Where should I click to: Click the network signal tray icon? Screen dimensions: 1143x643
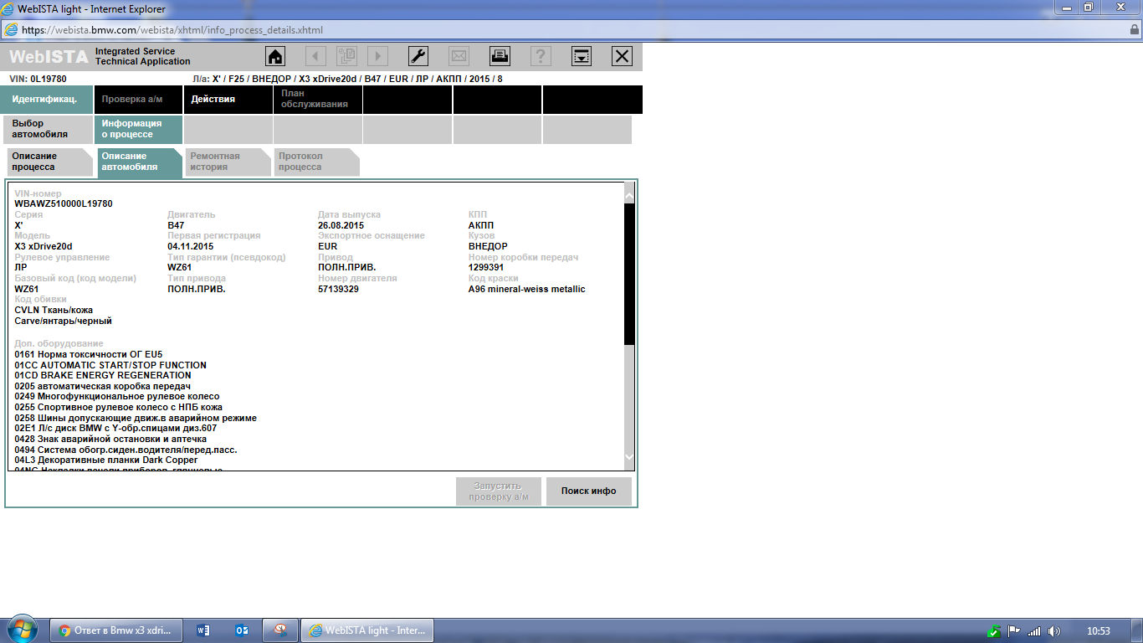click(1034, 631)
